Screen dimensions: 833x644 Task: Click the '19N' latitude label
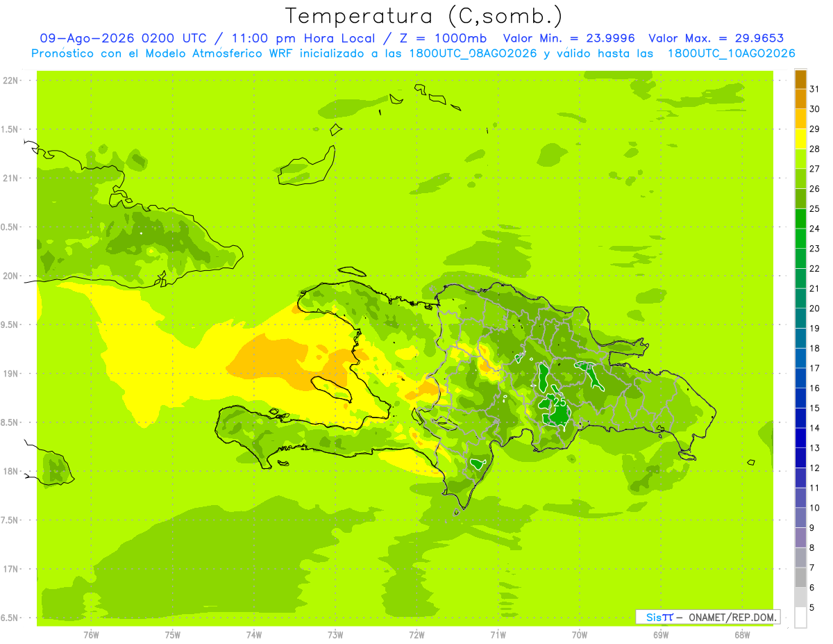pos(10,374)
